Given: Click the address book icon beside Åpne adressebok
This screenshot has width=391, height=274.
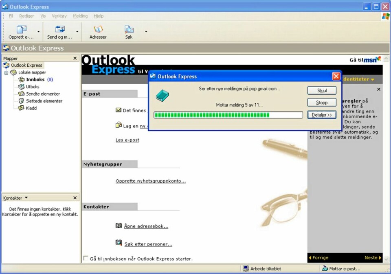Looking at the screenshot, I should point(119,226).
